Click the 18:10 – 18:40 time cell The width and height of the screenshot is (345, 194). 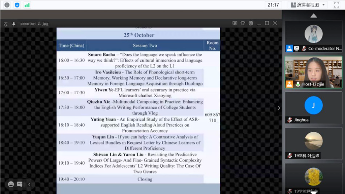(x=71, y=125)
